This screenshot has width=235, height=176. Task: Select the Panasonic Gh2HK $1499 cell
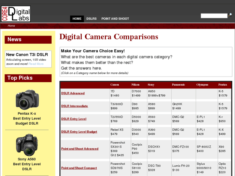184,106
